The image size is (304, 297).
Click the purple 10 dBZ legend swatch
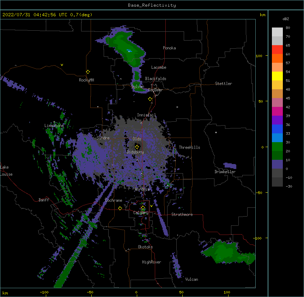277,164
